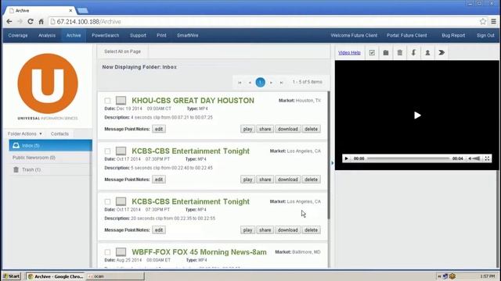Collapse the video panel via side arrow
The width and height of the screenshot is (501, 281).
[x=332, y=163]
